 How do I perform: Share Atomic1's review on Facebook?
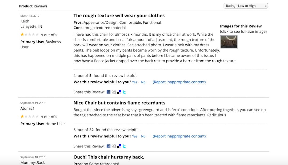point(108,146)
